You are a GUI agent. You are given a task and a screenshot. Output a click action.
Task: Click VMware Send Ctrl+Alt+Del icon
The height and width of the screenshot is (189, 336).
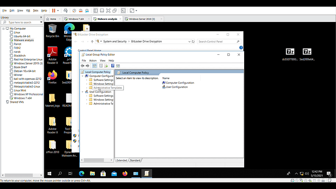66,10
